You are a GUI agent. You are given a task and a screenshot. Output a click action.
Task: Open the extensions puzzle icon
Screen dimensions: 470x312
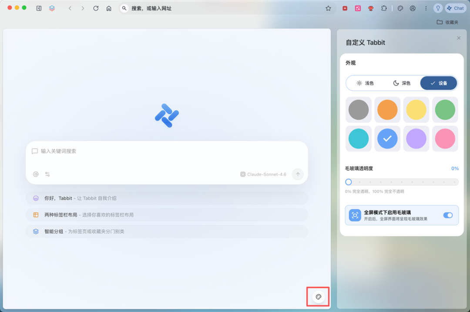(384, 8)
